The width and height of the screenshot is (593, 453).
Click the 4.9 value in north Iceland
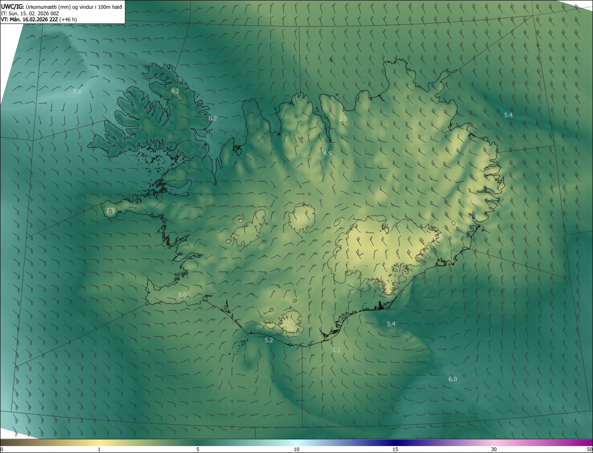click(x=327, y=153)
